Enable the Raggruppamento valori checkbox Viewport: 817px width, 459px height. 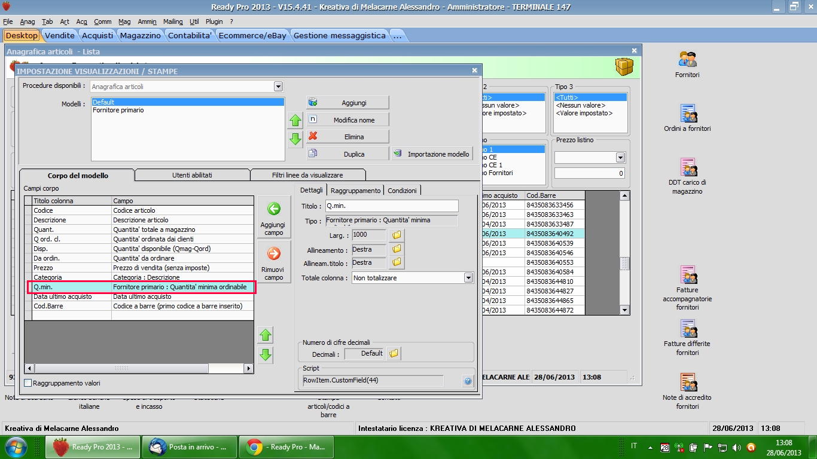click(x=28, y=383)
